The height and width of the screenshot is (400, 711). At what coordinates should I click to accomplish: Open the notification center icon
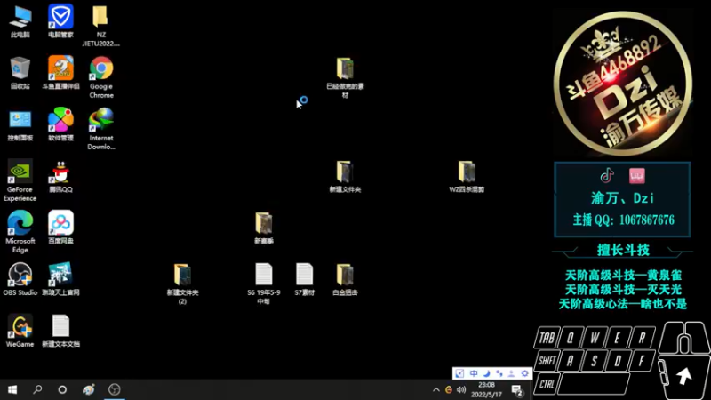(517, 390)
